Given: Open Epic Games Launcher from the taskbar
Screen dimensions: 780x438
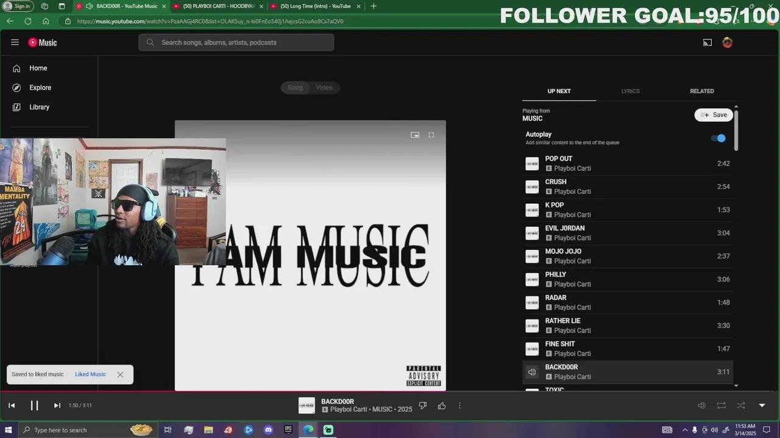Looking at the screenshot, I should [288, 430].
